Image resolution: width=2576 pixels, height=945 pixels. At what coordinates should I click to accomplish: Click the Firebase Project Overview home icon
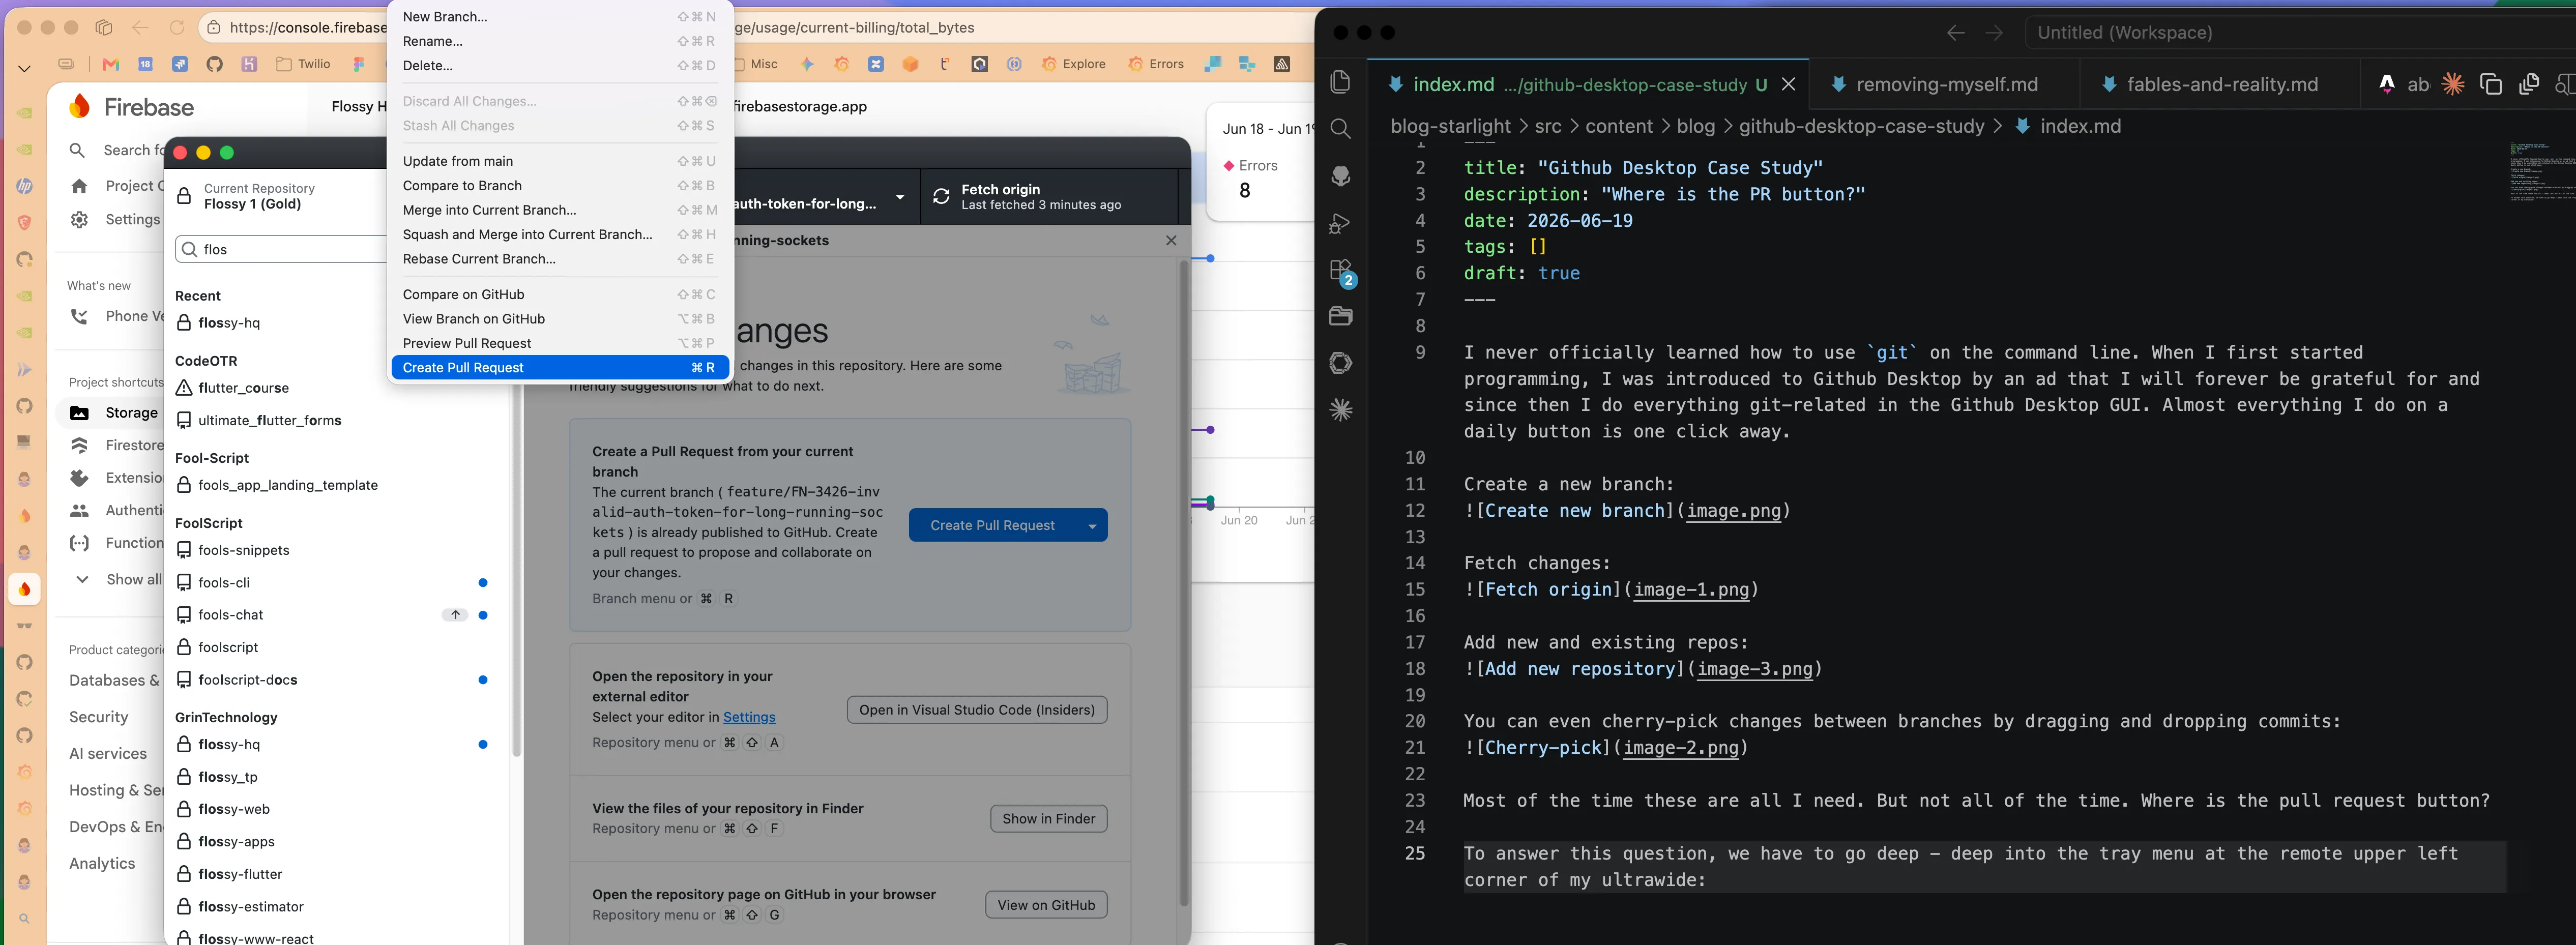tap(79, 186)
